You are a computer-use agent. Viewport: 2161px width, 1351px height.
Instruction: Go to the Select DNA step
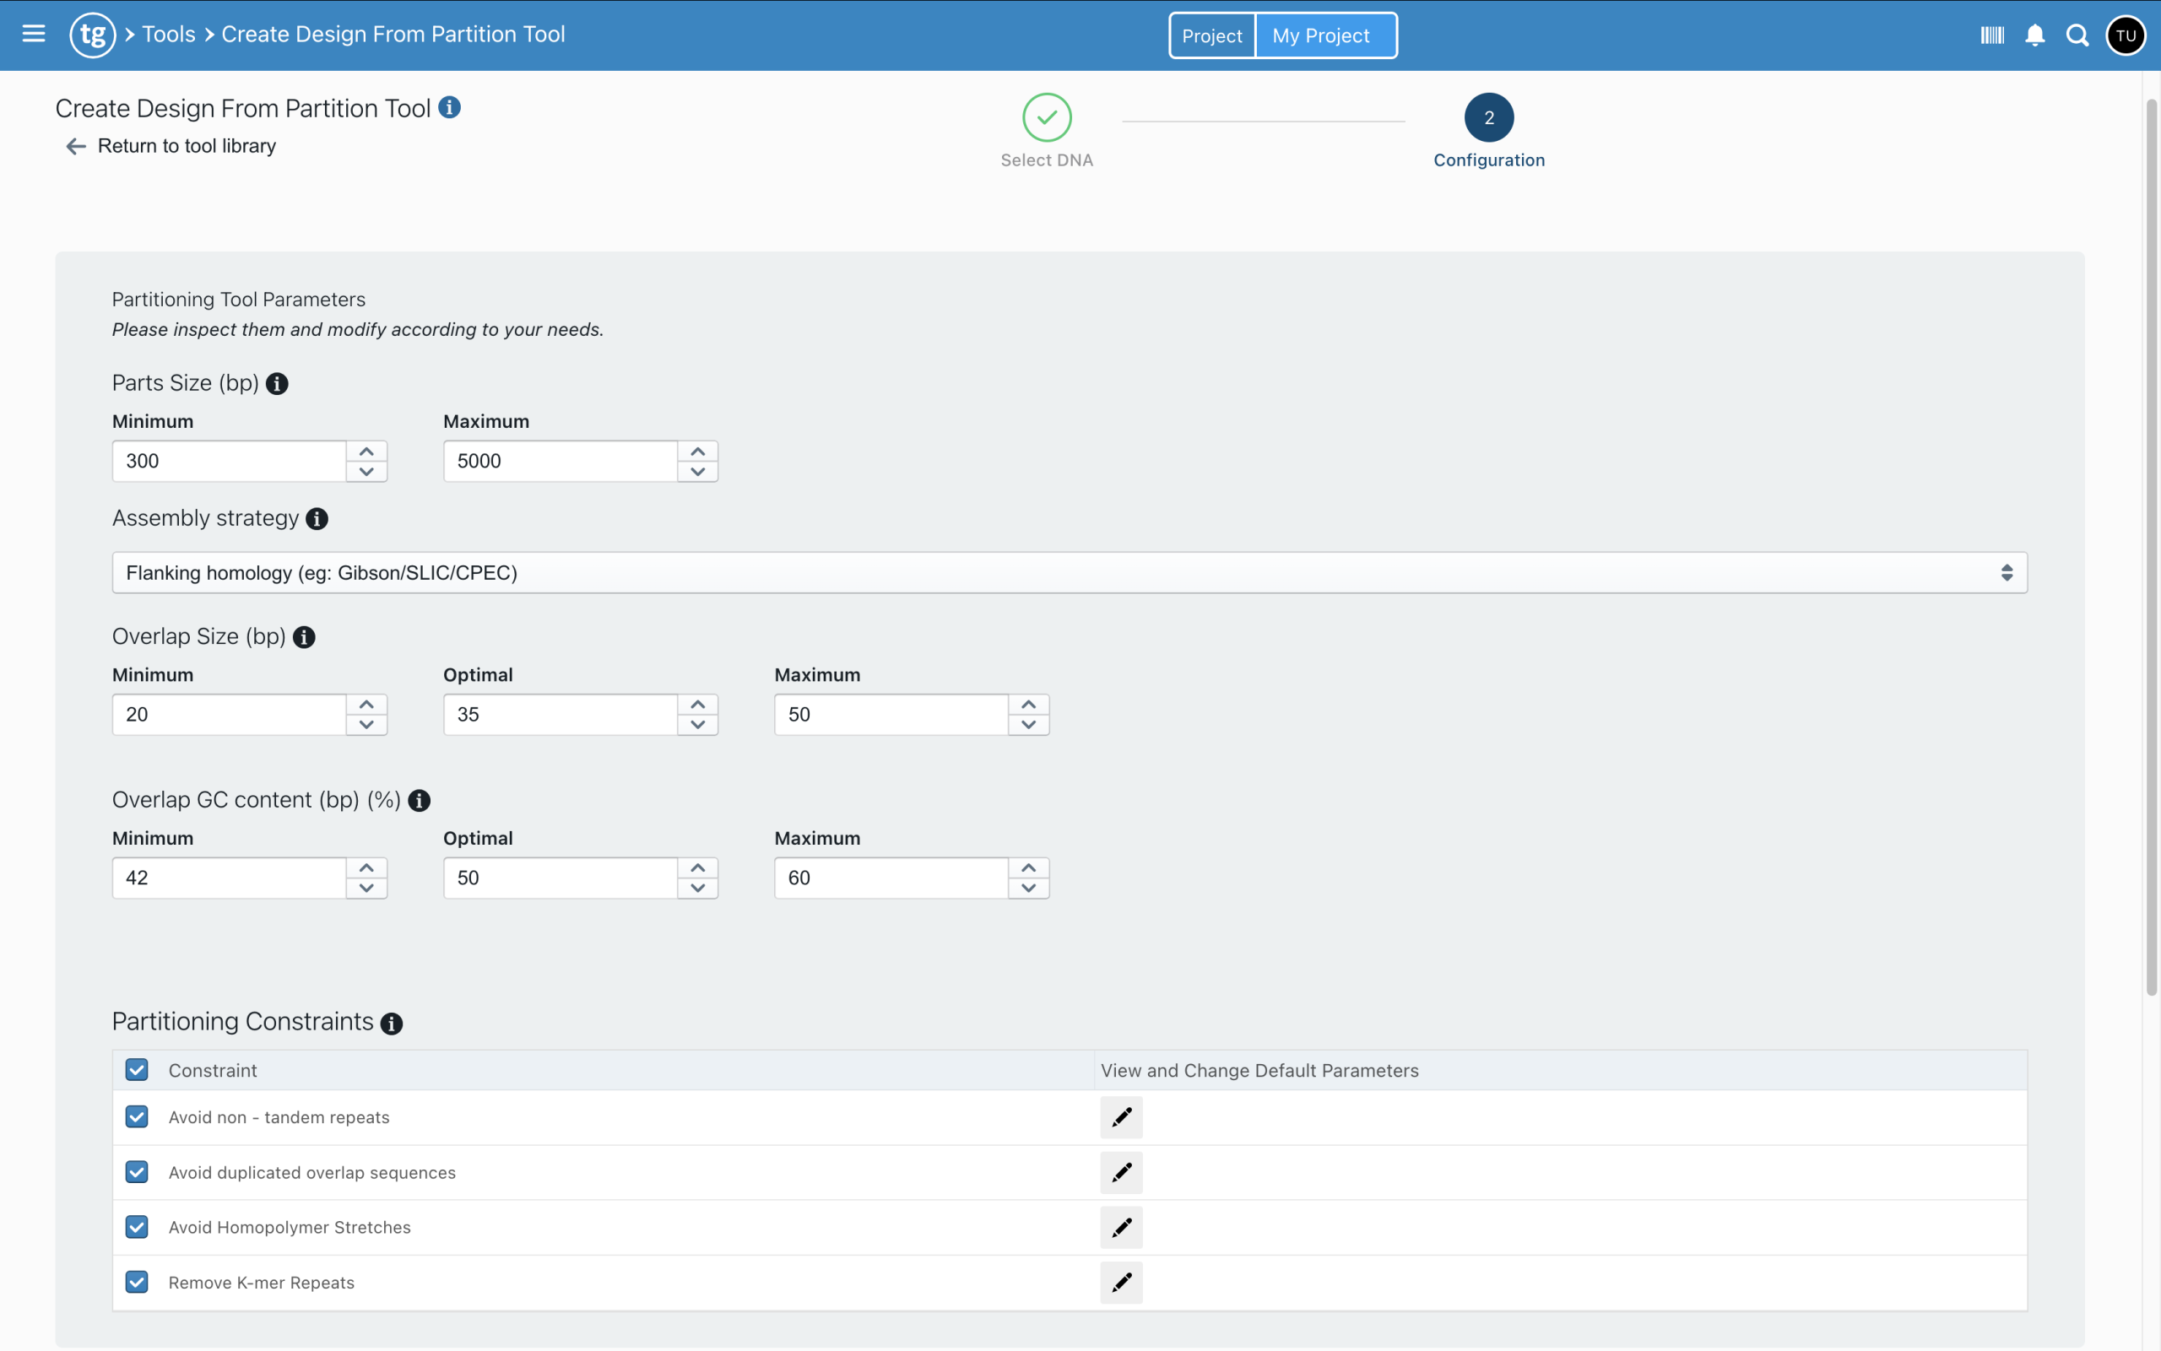point(1047,118)
